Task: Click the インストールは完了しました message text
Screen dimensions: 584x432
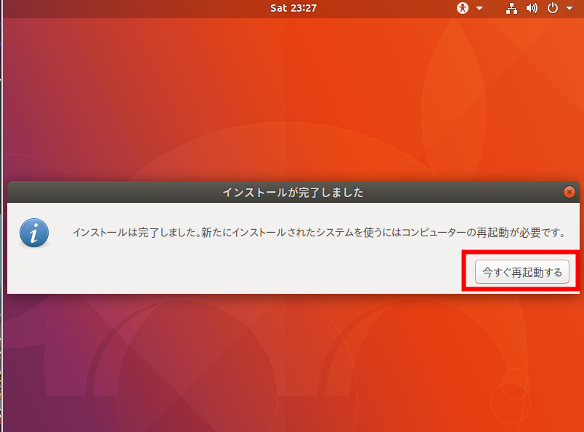Action: [x=319, y=233]
